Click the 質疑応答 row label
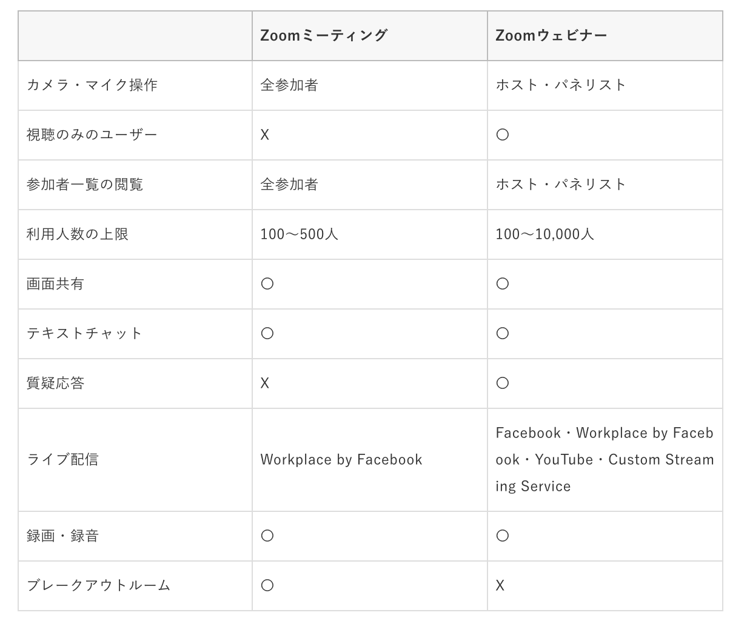Screen dimensions: 747x624 click(55, 383)
